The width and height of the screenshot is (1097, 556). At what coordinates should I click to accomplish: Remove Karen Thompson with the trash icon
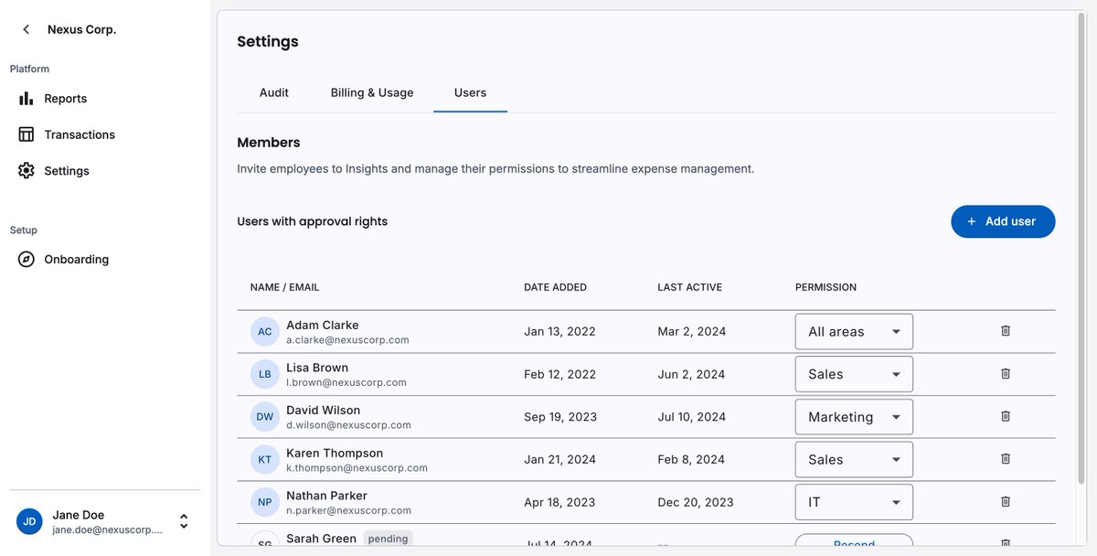1006,459
